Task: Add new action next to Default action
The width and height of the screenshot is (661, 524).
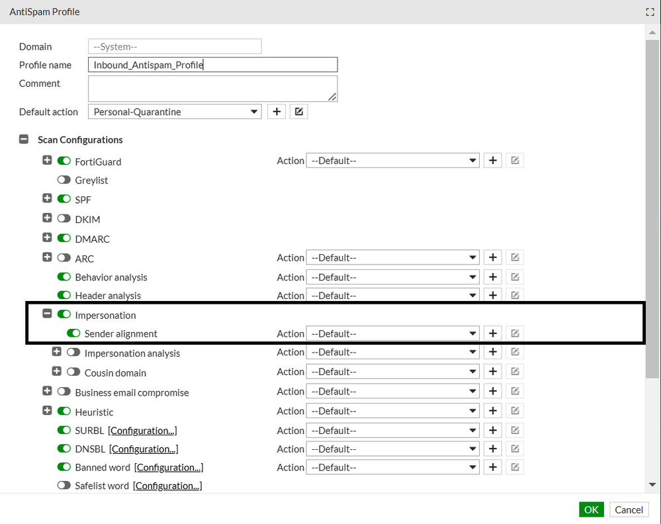Action: [x=277, y=112]
